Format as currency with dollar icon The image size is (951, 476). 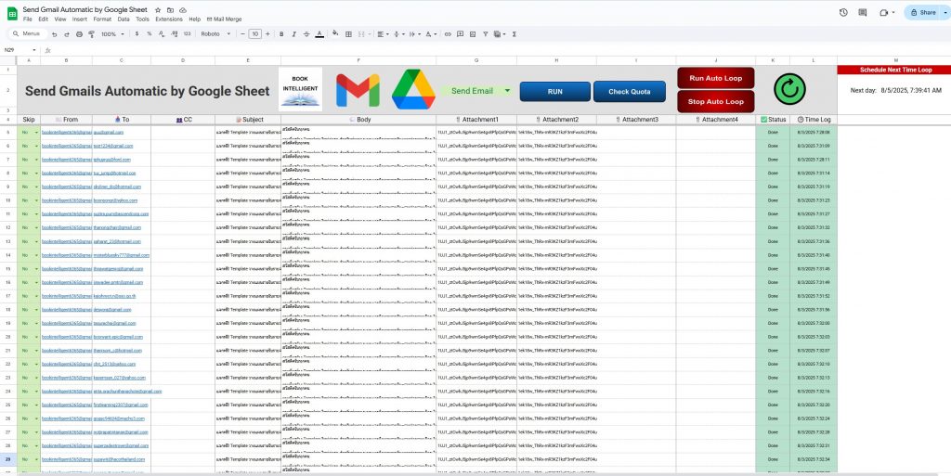[137, 34]
